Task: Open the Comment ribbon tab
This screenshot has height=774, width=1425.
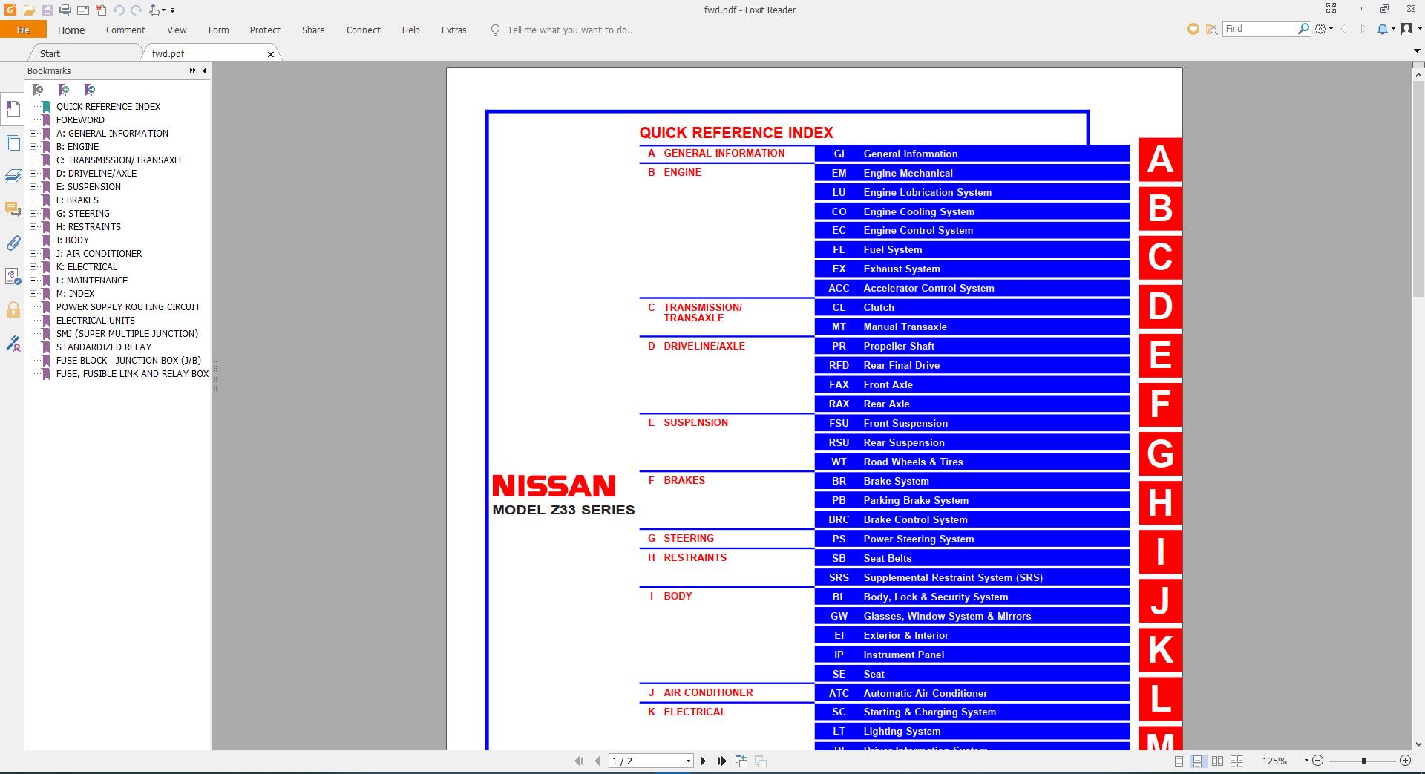Action: (125, 30)
